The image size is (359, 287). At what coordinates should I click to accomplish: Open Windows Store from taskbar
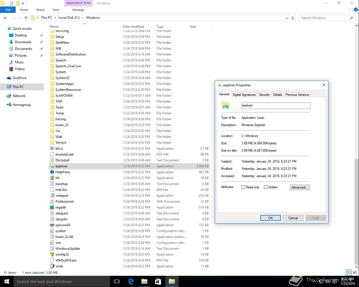pyautogui.click(x=158, y=281)
